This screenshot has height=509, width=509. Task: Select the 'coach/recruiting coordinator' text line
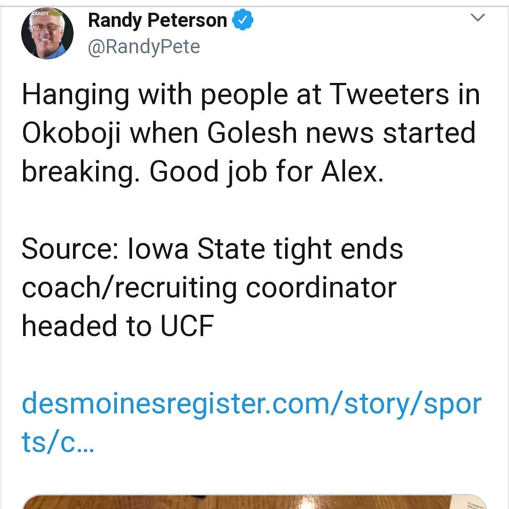pyautogui.click(x=209, y=288)
